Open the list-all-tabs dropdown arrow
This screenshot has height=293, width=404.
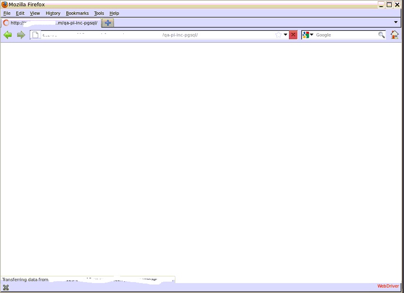tap(396, 22)
